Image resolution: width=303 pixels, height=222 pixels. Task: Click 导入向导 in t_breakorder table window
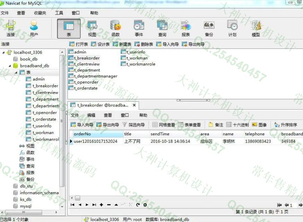[82, 125]
